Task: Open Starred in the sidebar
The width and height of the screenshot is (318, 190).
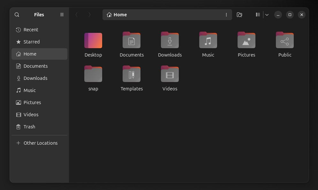Action: tap(39, 42)
